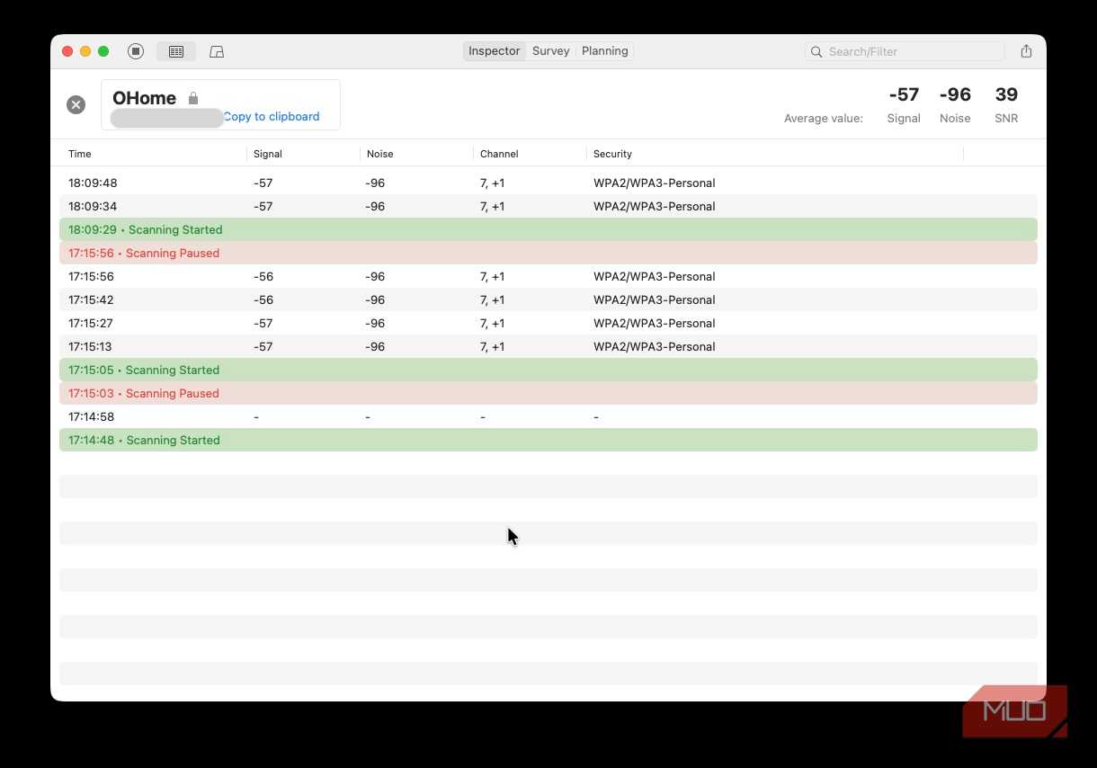Click noise -96 in the 18:09:34 row
This screenshot has height=768, width=1097.
coord(375,206)
